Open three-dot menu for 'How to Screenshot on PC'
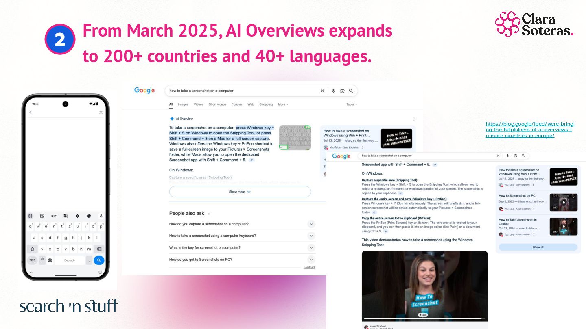 tap(534, 209)
